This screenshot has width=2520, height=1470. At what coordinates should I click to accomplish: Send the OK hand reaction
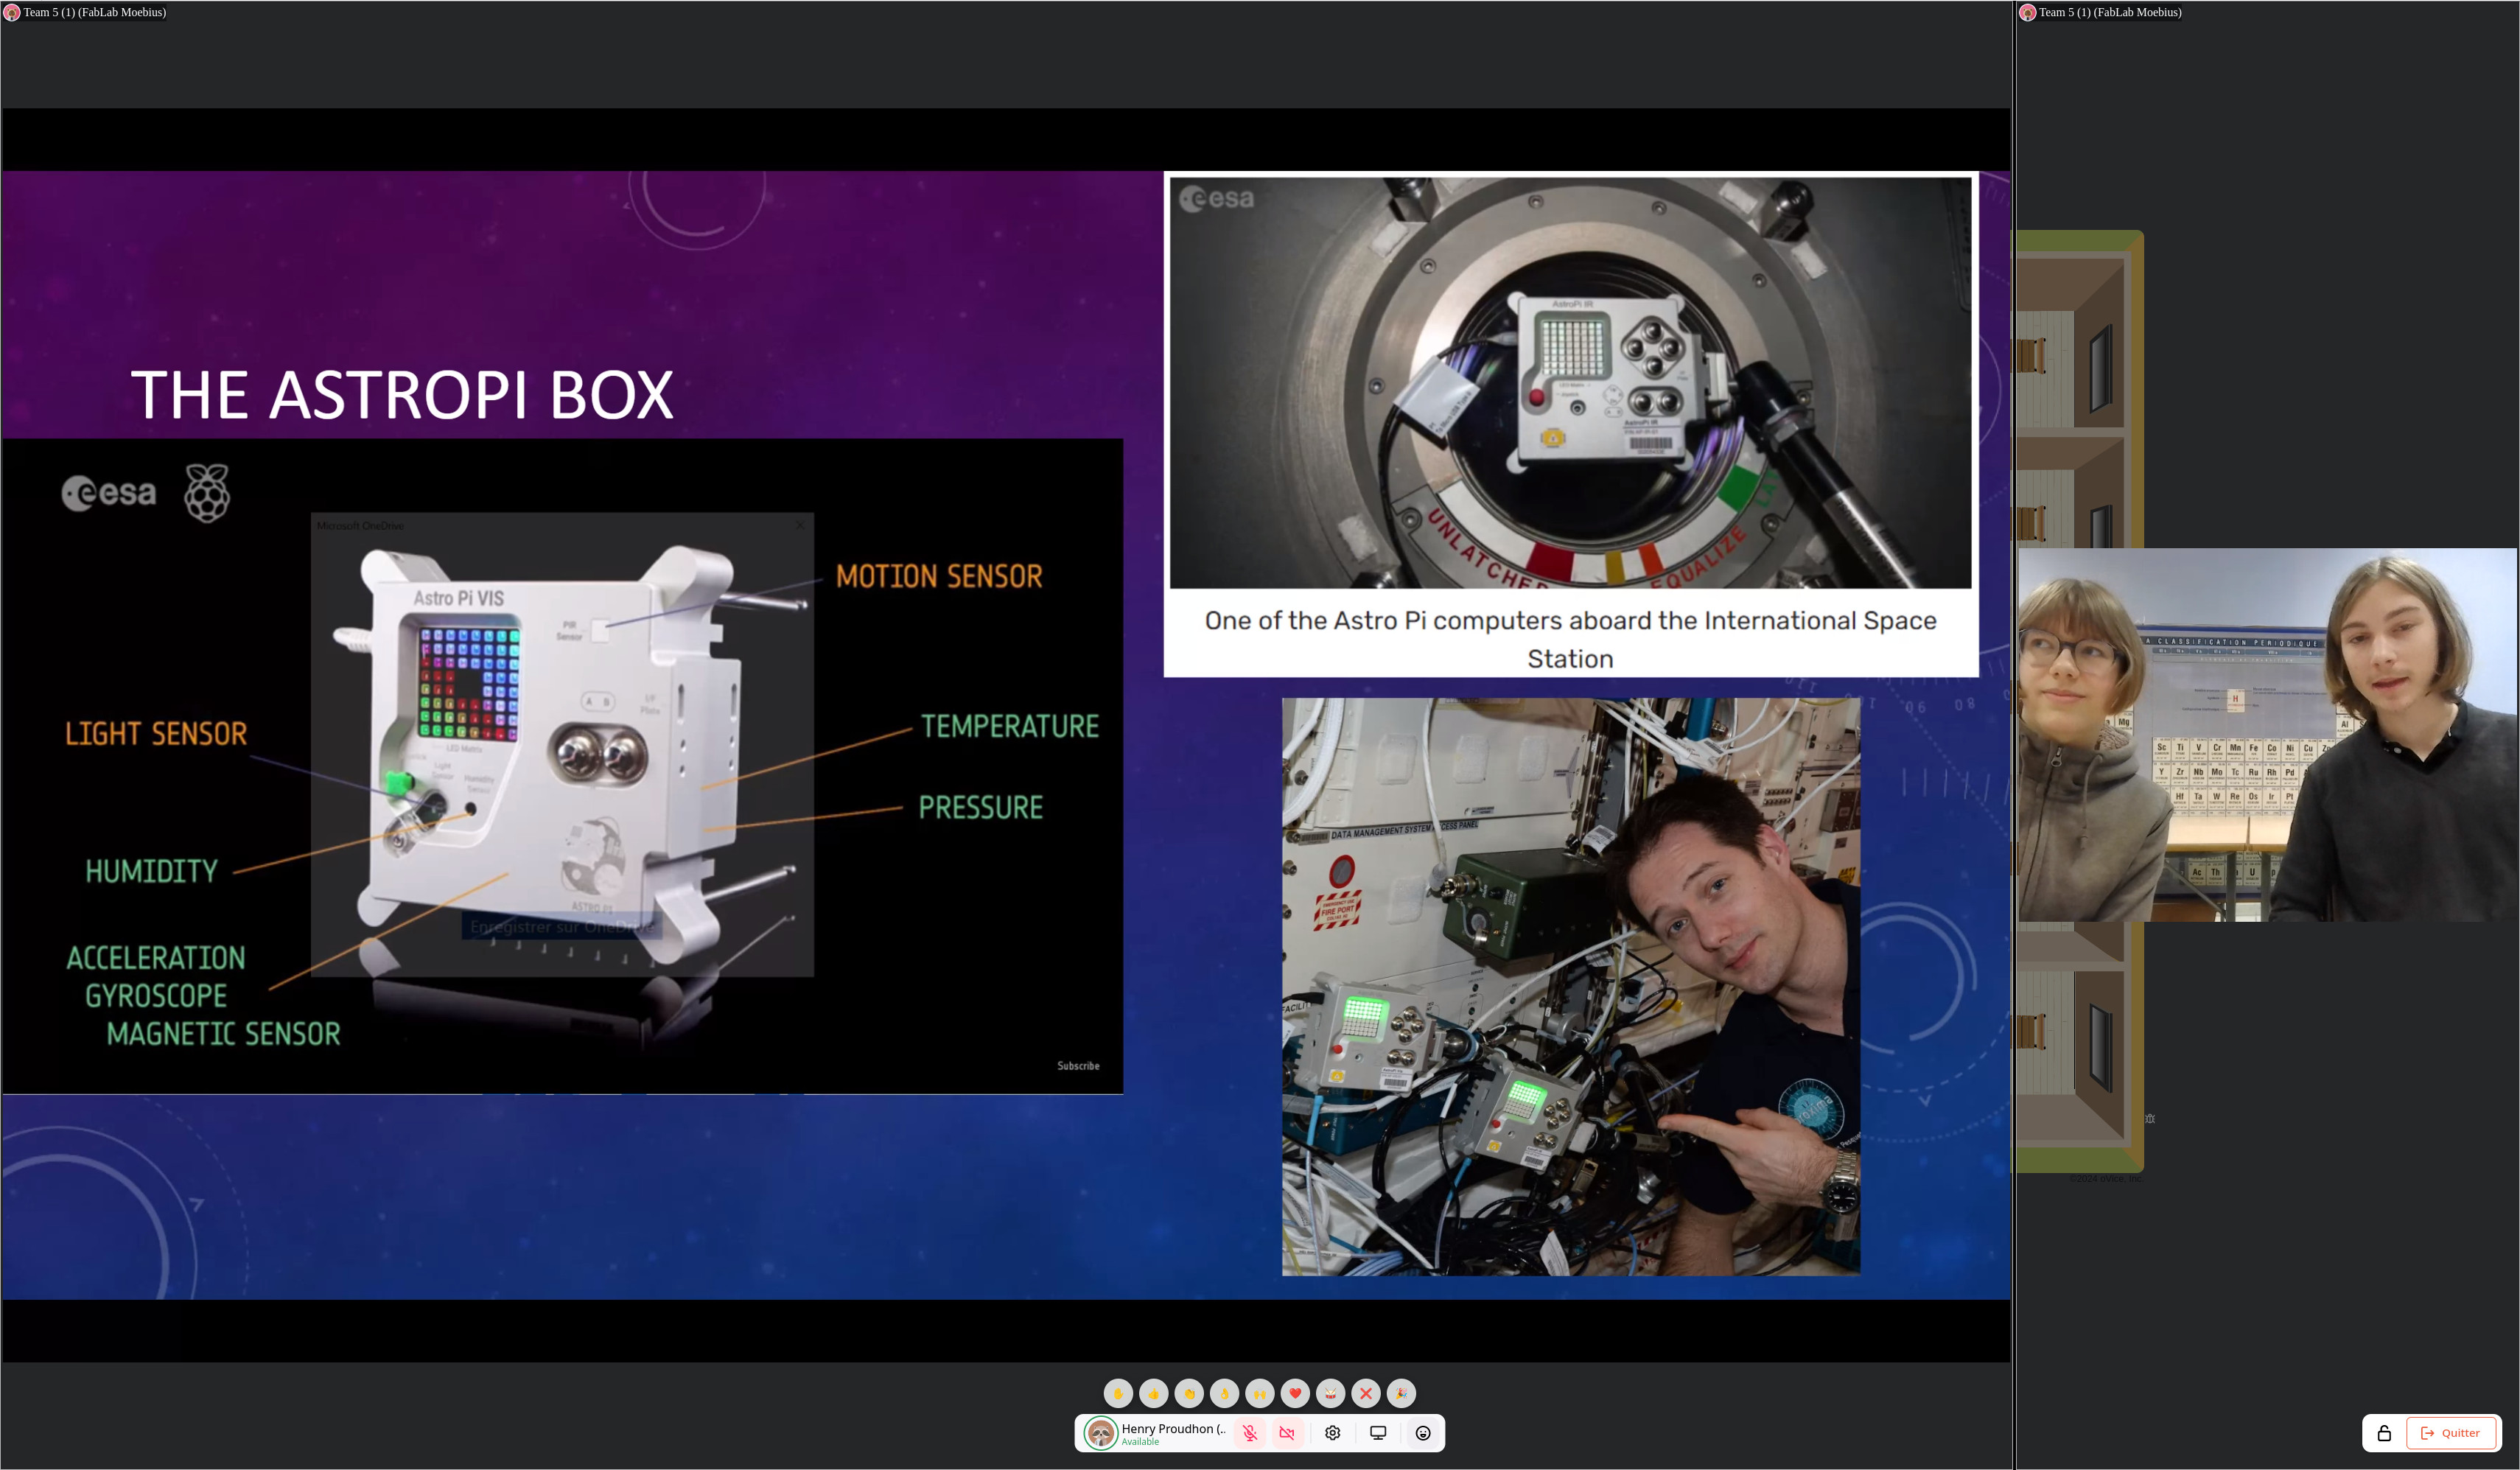[1224, 1393]
